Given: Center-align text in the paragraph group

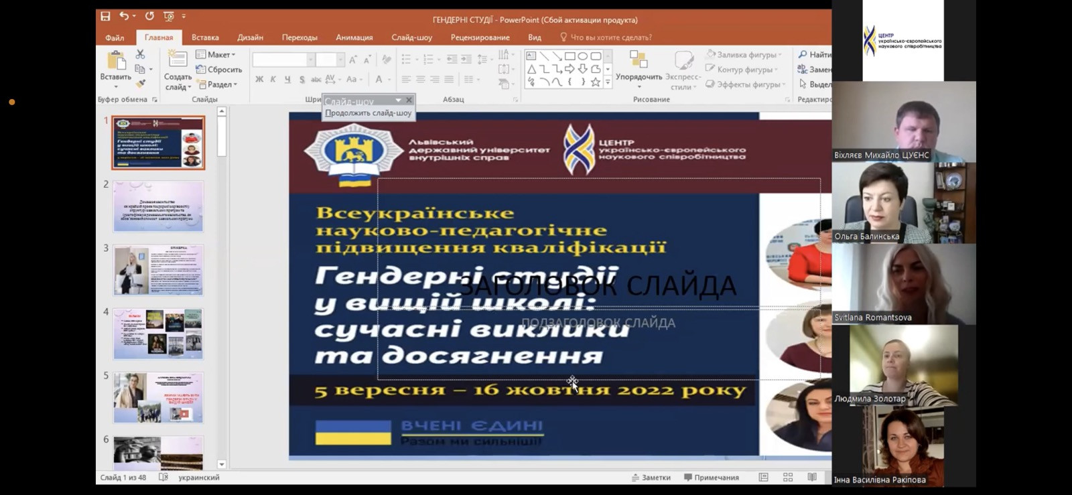Looking at the screenshot, I should click(420, 79).
